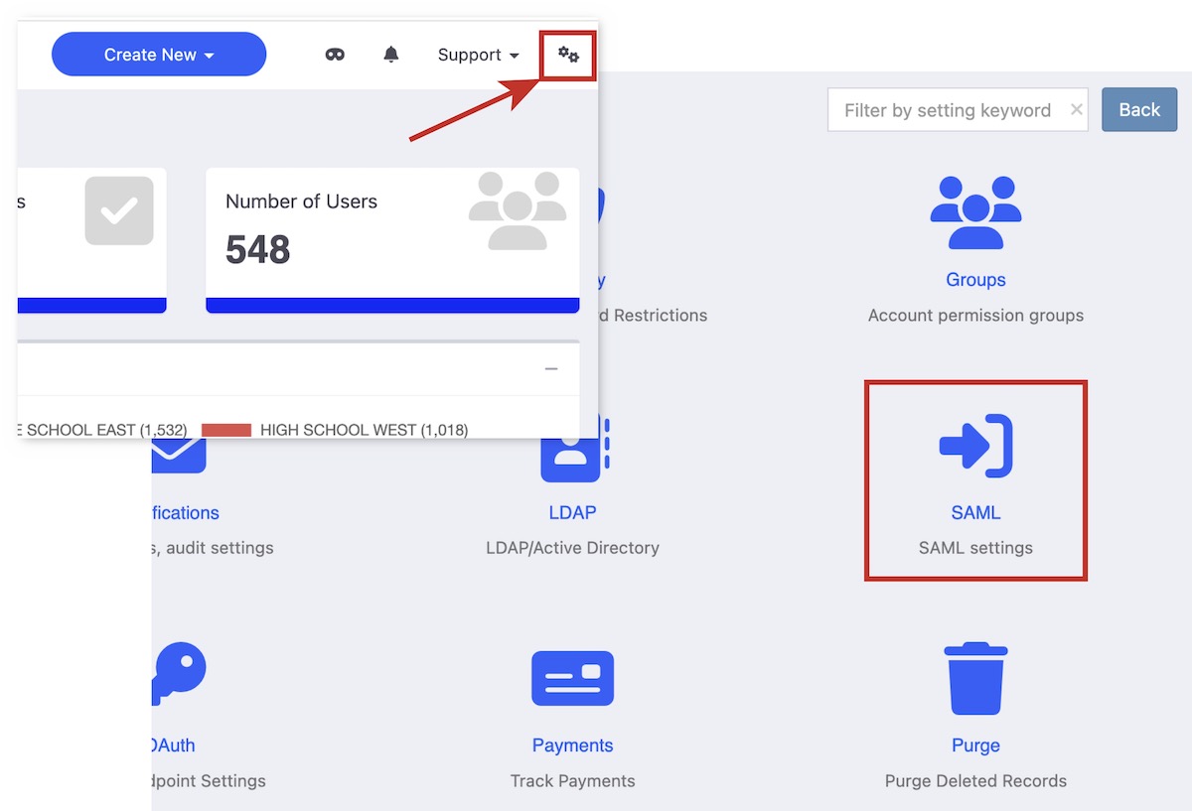Viewport: 1192px width, 811px height.
Task: Open the Create New dropdown
Action: [159, 55]
